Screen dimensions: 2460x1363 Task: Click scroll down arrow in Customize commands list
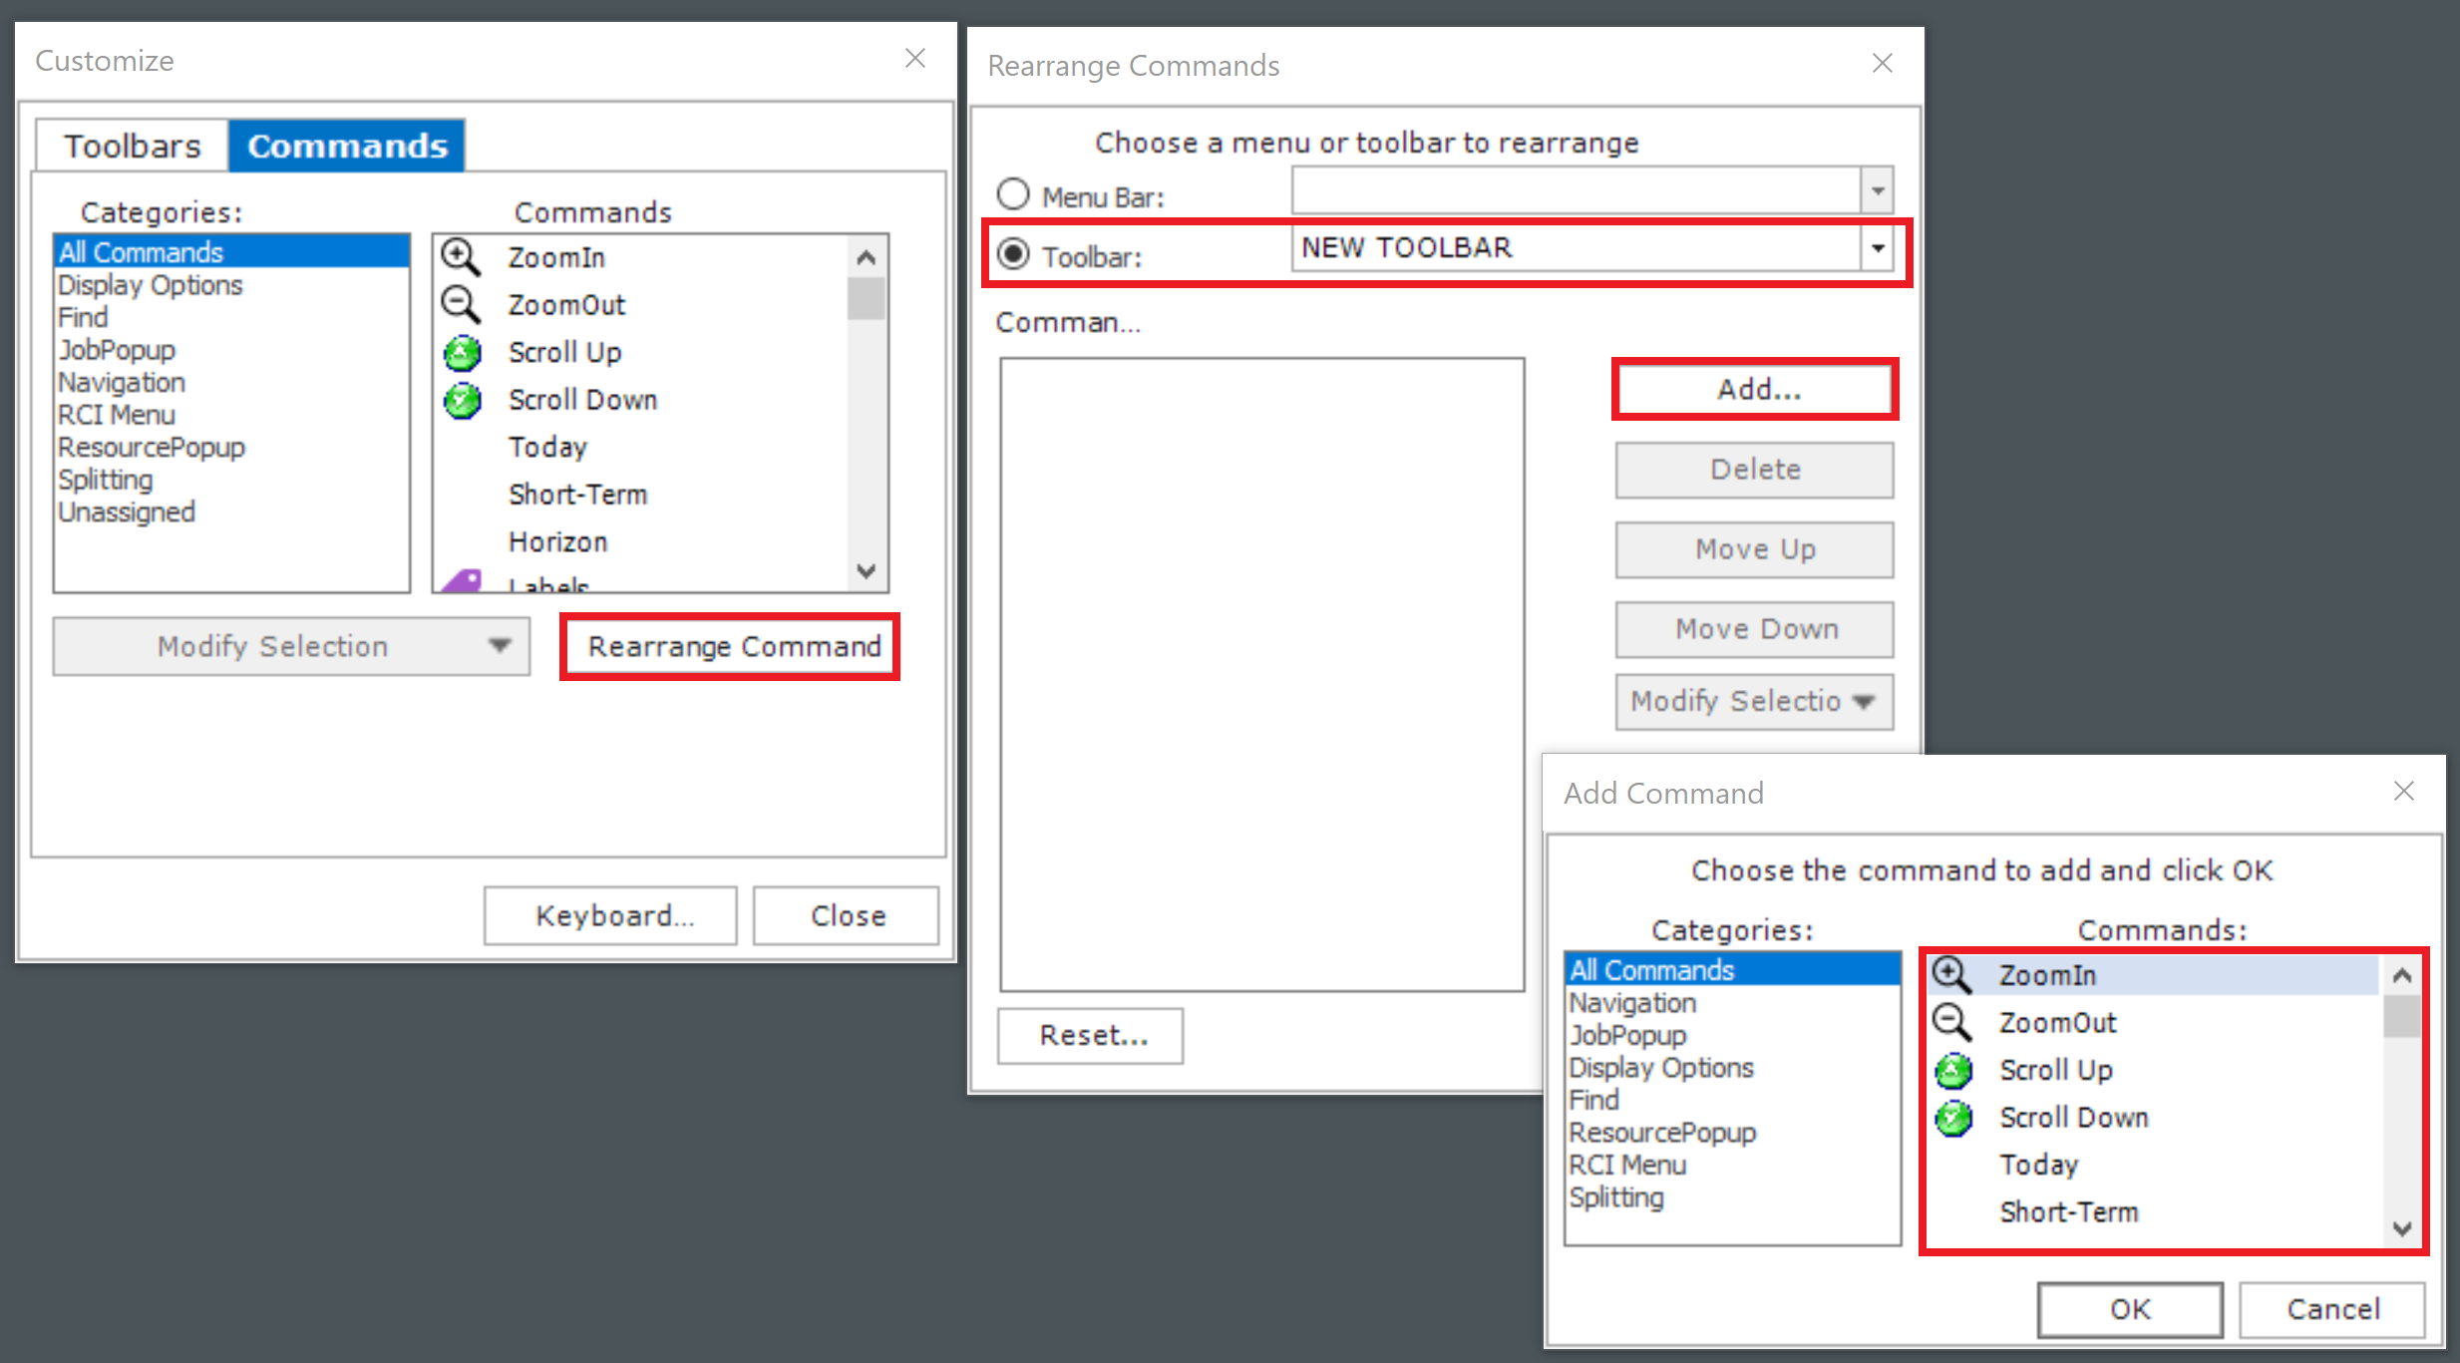point(866,571)
